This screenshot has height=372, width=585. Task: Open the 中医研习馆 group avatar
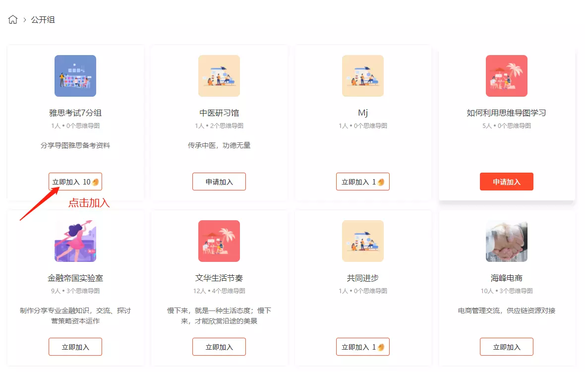(219, 76)
